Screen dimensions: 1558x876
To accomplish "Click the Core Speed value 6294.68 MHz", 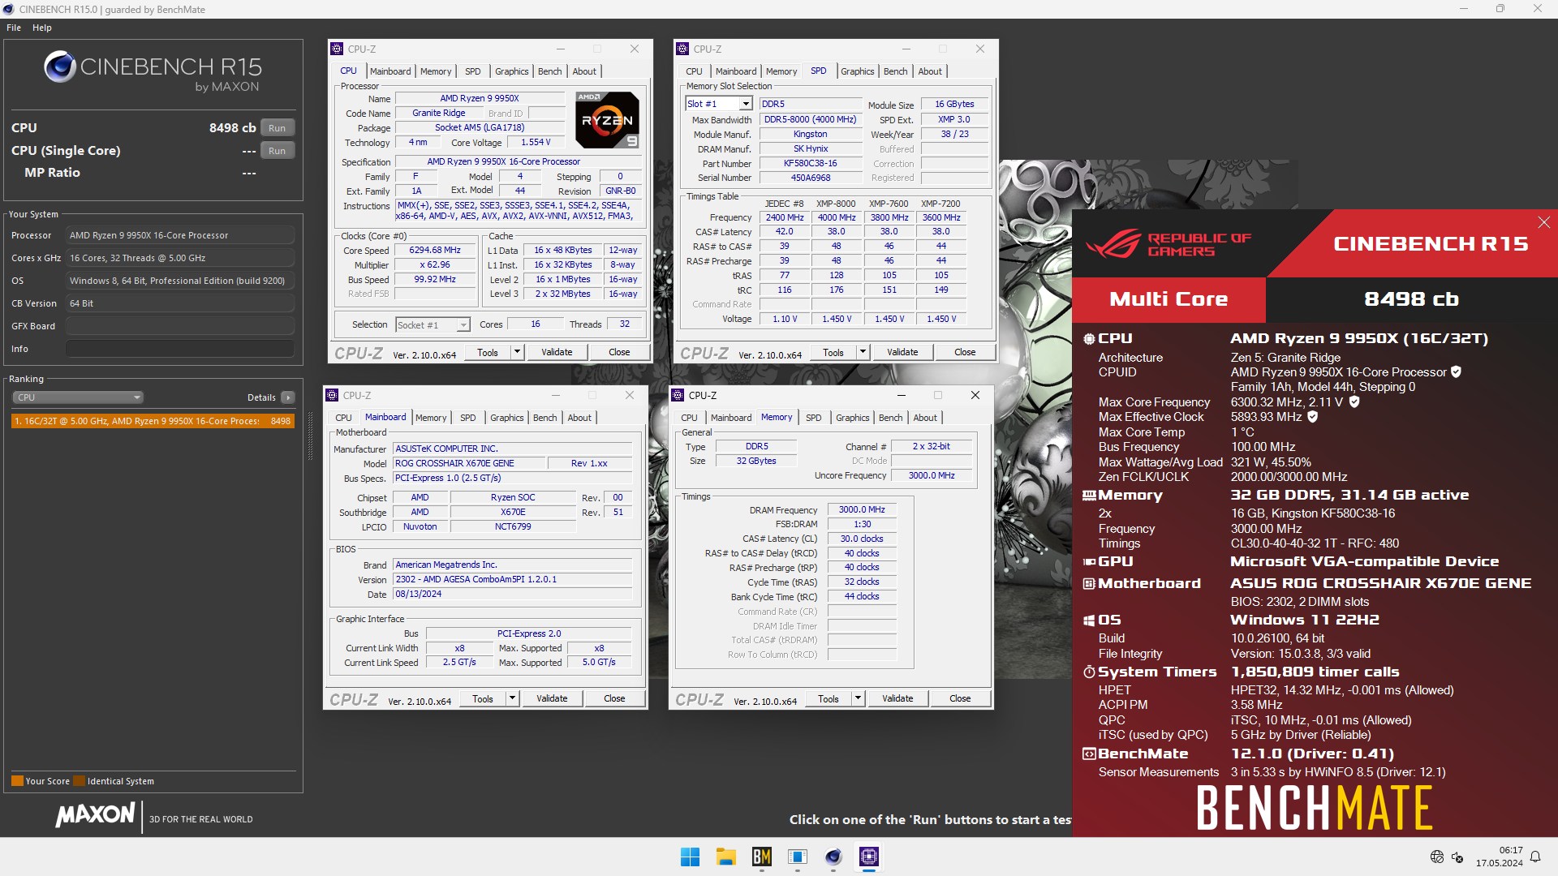I will coord(435,251).
